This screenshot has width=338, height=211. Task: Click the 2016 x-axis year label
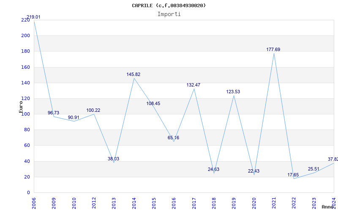click(174, 203)
